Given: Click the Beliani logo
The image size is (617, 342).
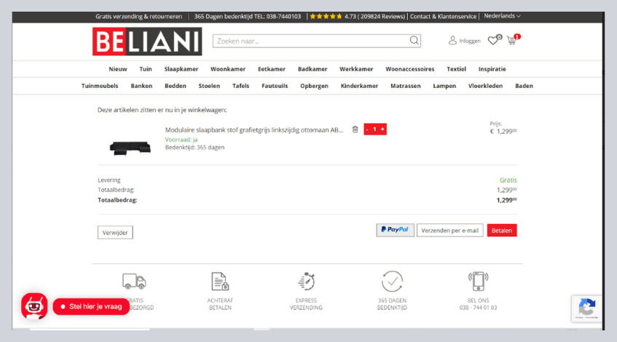Looking at the screenshot, I should [146, 41].
